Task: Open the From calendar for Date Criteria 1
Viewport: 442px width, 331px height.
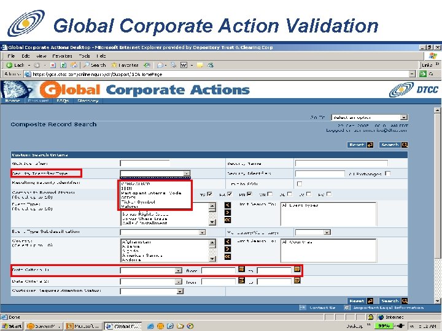Action: 241,269
